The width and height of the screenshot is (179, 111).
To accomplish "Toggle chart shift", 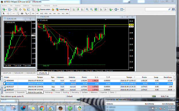I will tap(105, 9).
